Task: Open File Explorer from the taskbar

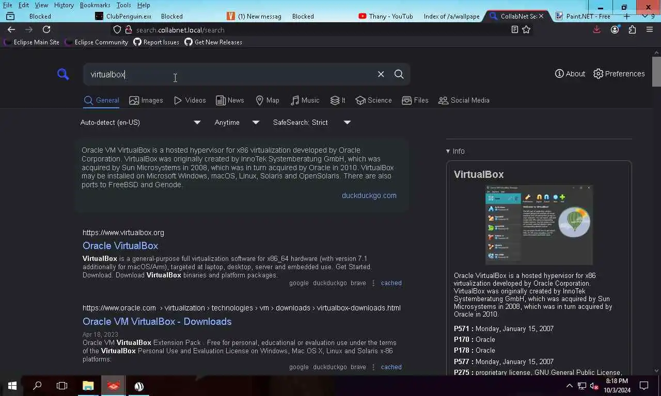Action: pos(88,386)
